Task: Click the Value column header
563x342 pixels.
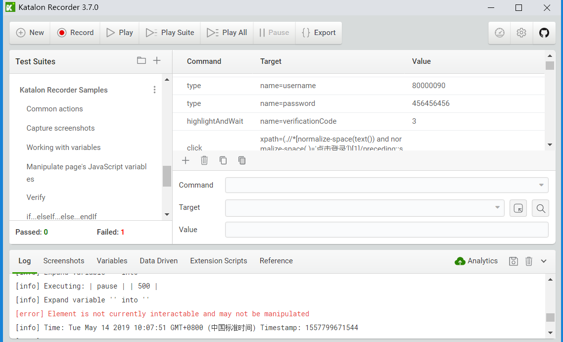Action: 421,61
